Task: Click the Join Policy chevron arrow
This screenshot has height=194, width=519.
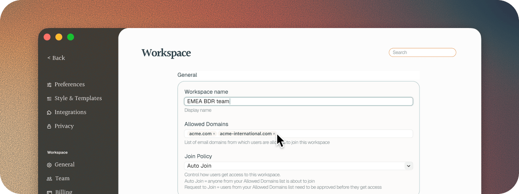Action: pos(408,166)
